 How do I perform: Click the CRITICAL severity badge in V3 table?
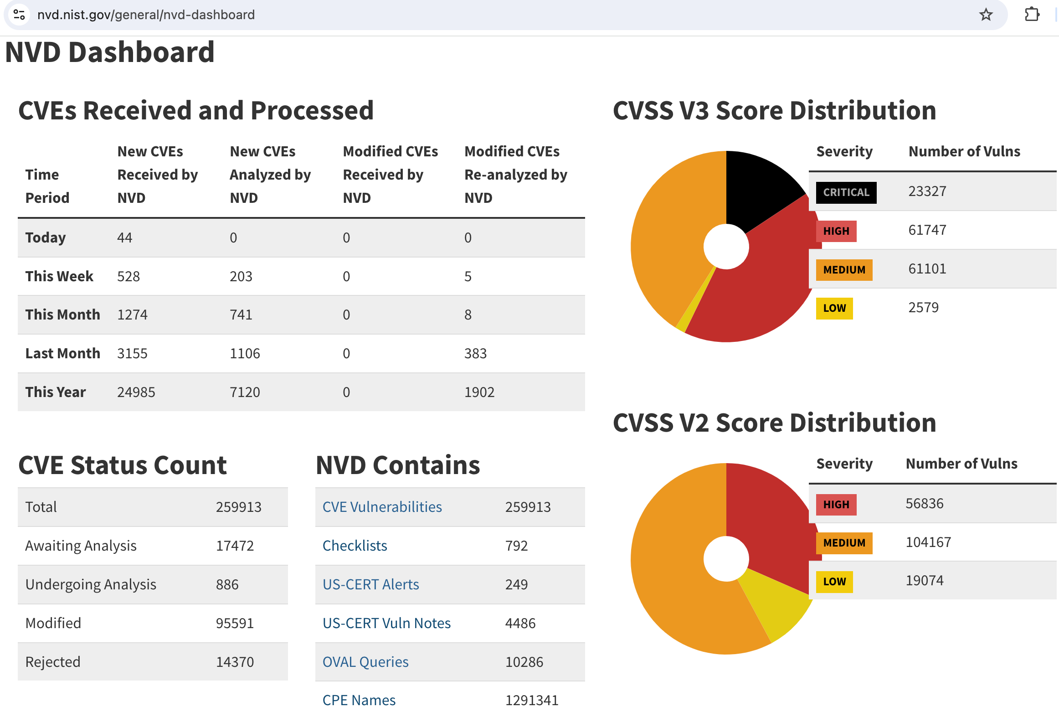click(x=846, y=192)
